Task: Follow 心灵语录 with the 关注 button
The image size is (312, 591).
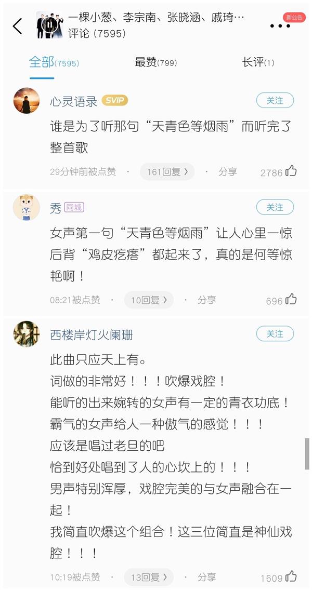Action: [275, 101]
